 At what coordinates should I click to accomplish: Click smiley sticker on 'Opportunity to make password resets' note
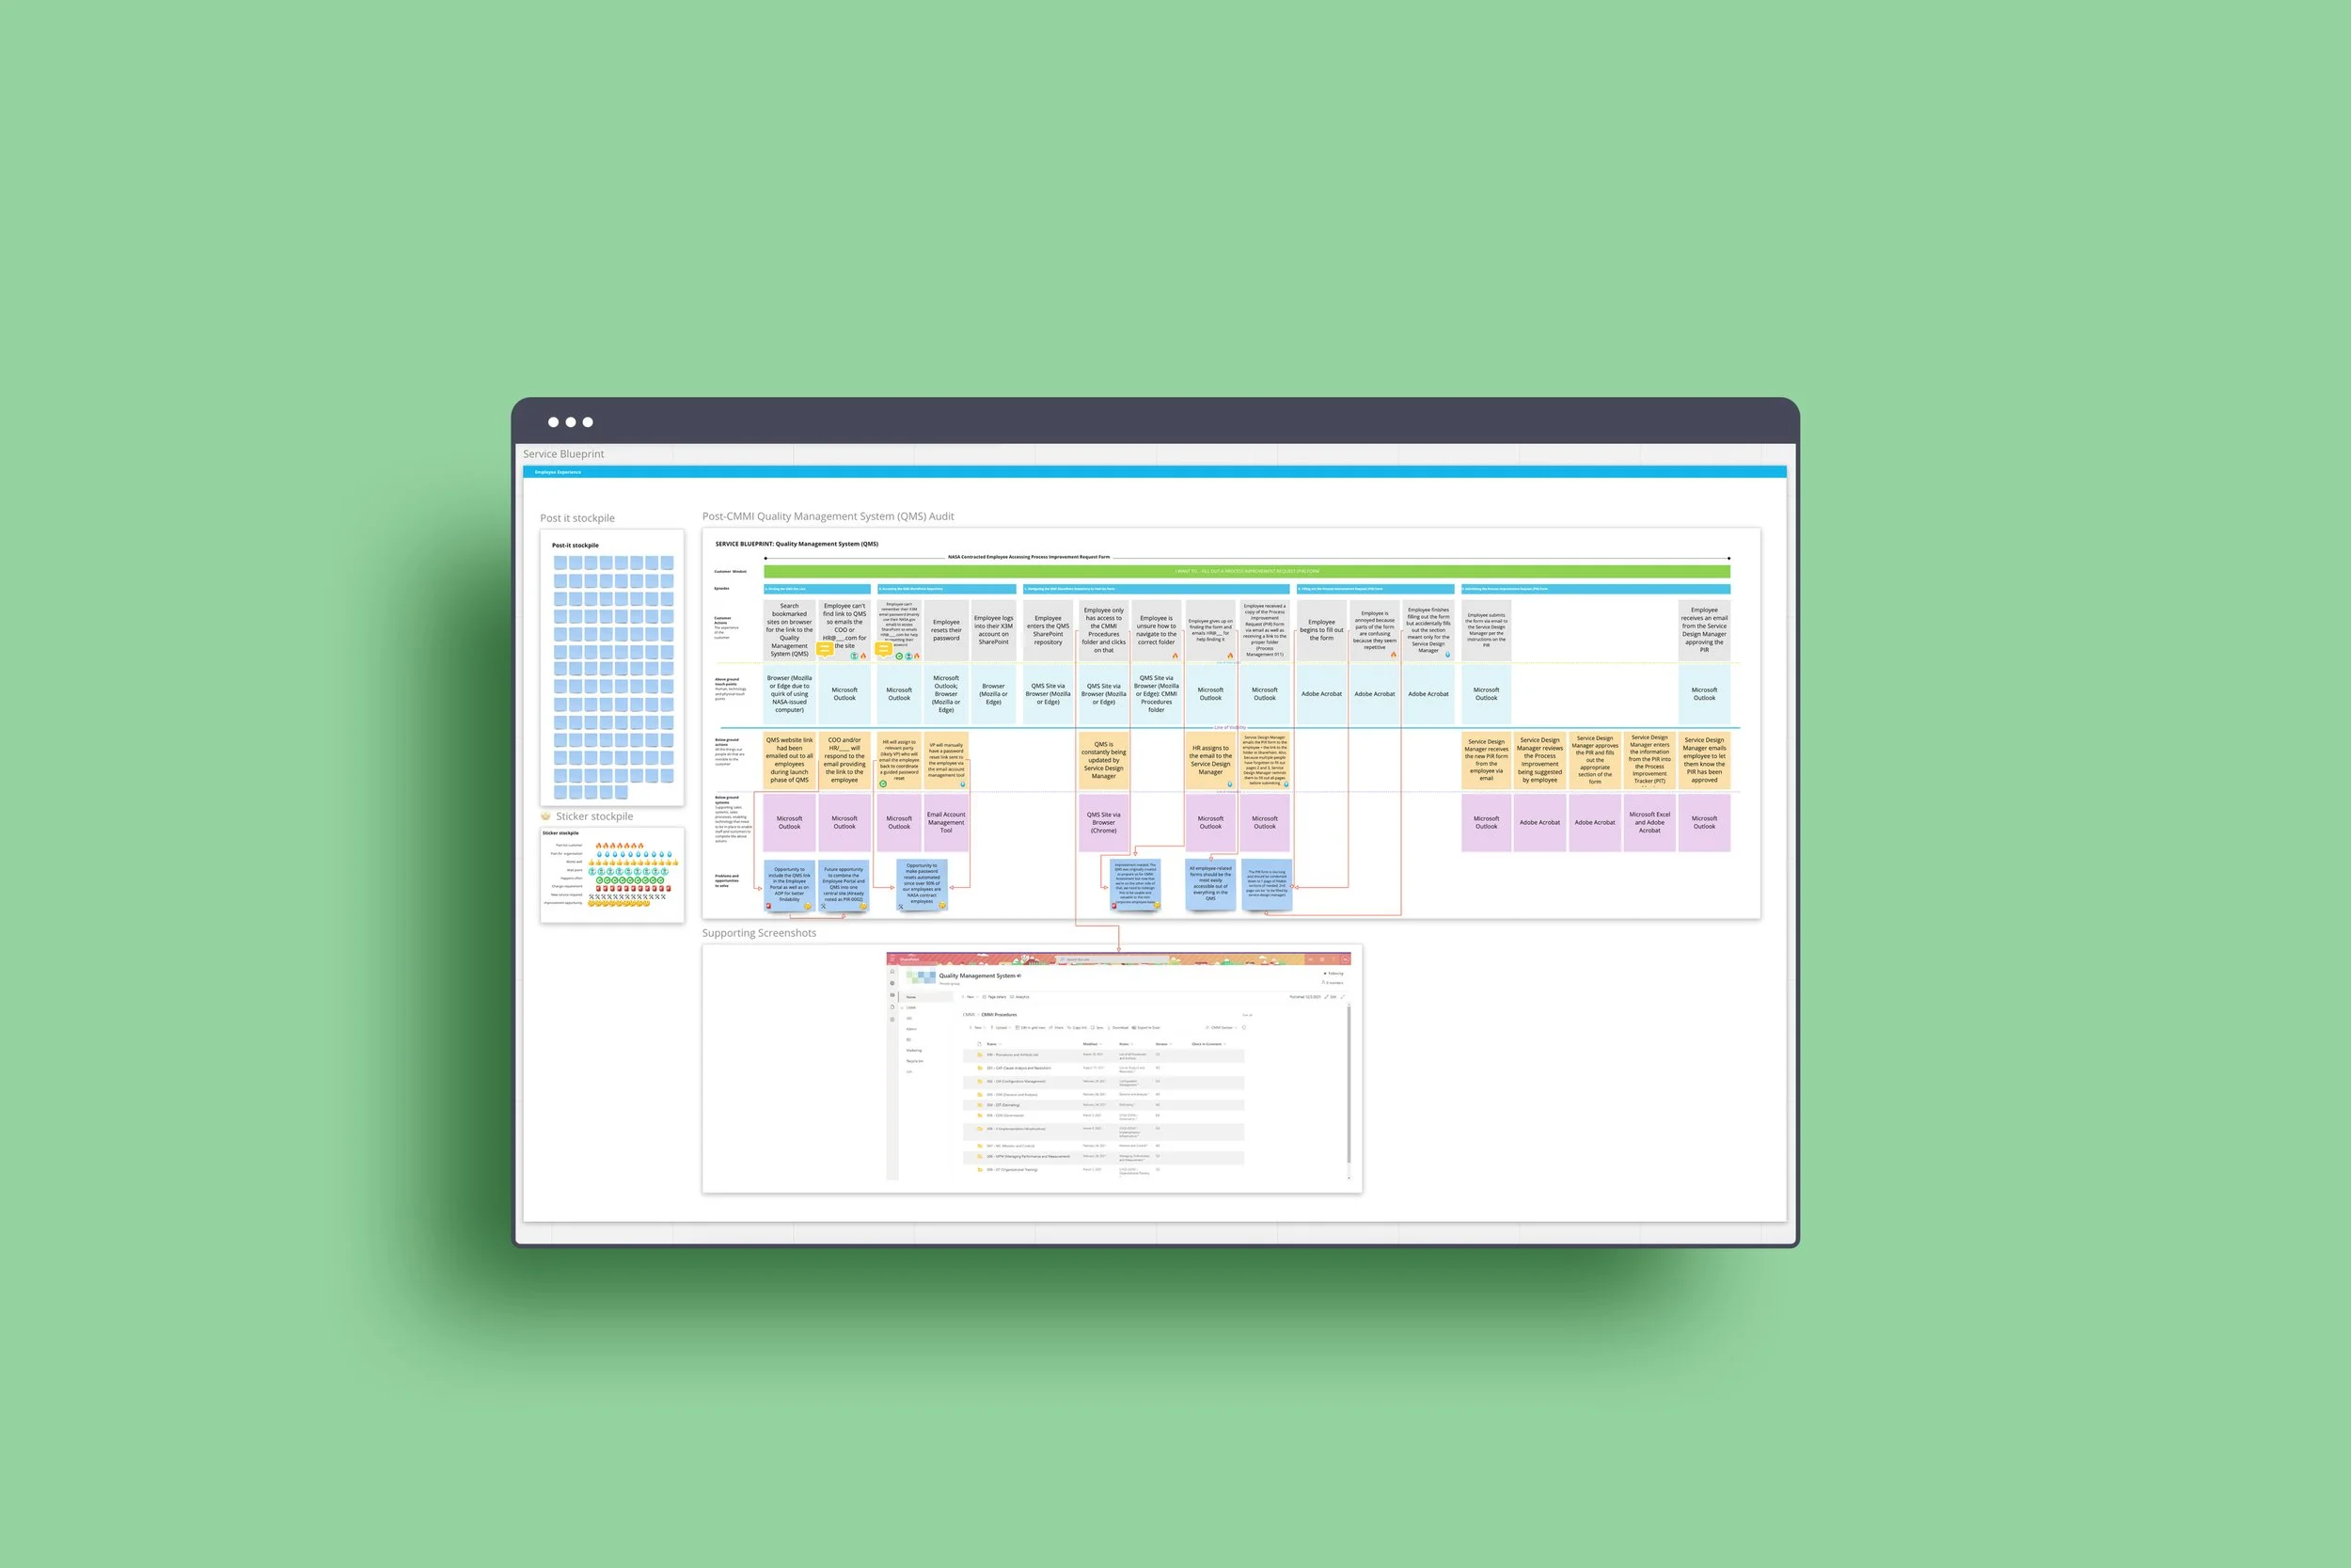[x=941, y=906]
